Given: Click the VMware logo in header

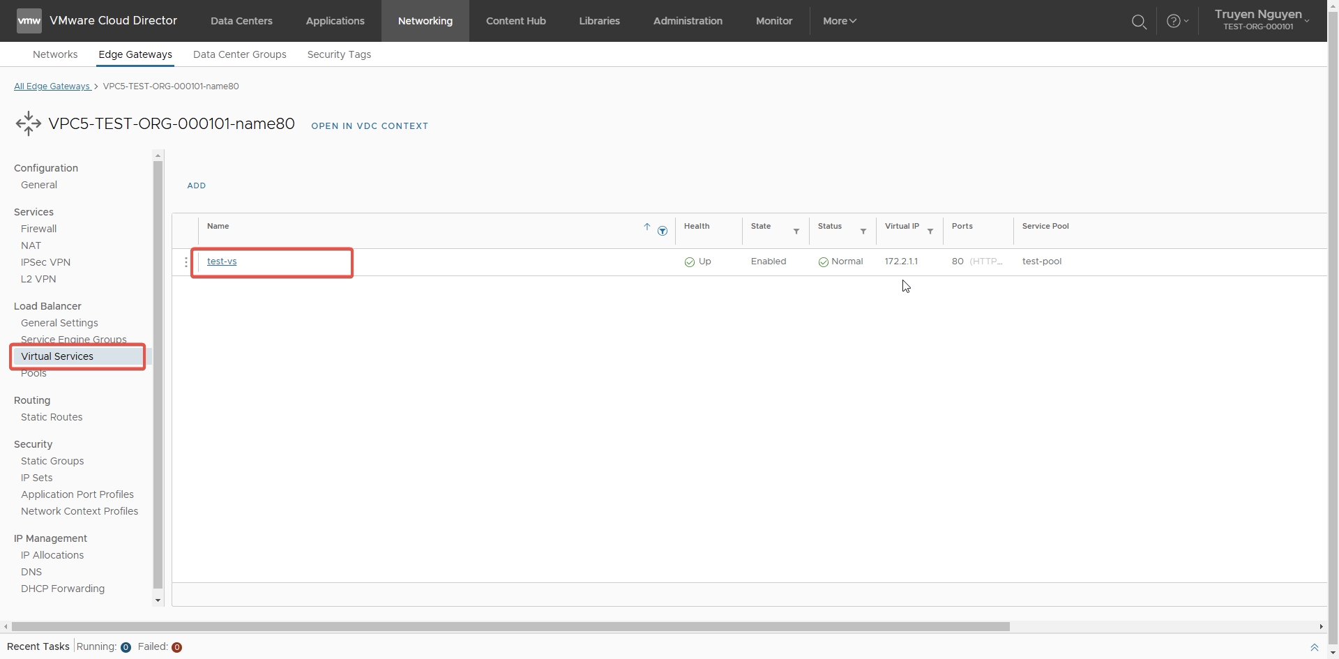Looking at the screenshot, I should tap(29, 21).
